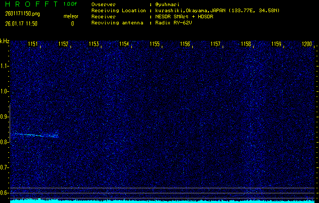Click the cyan signal level strip at bottom

click(162, 200)
